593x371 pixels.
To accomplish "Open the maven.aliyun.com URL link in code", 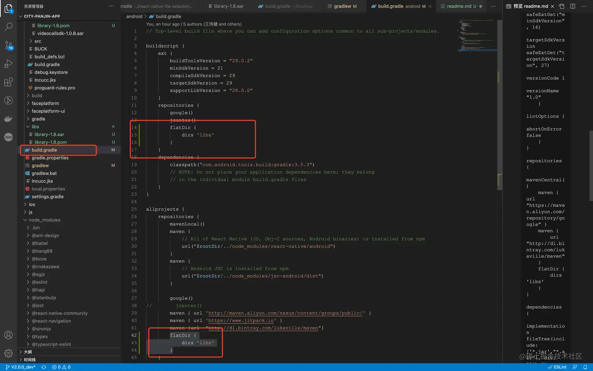I will coord(285,313).
